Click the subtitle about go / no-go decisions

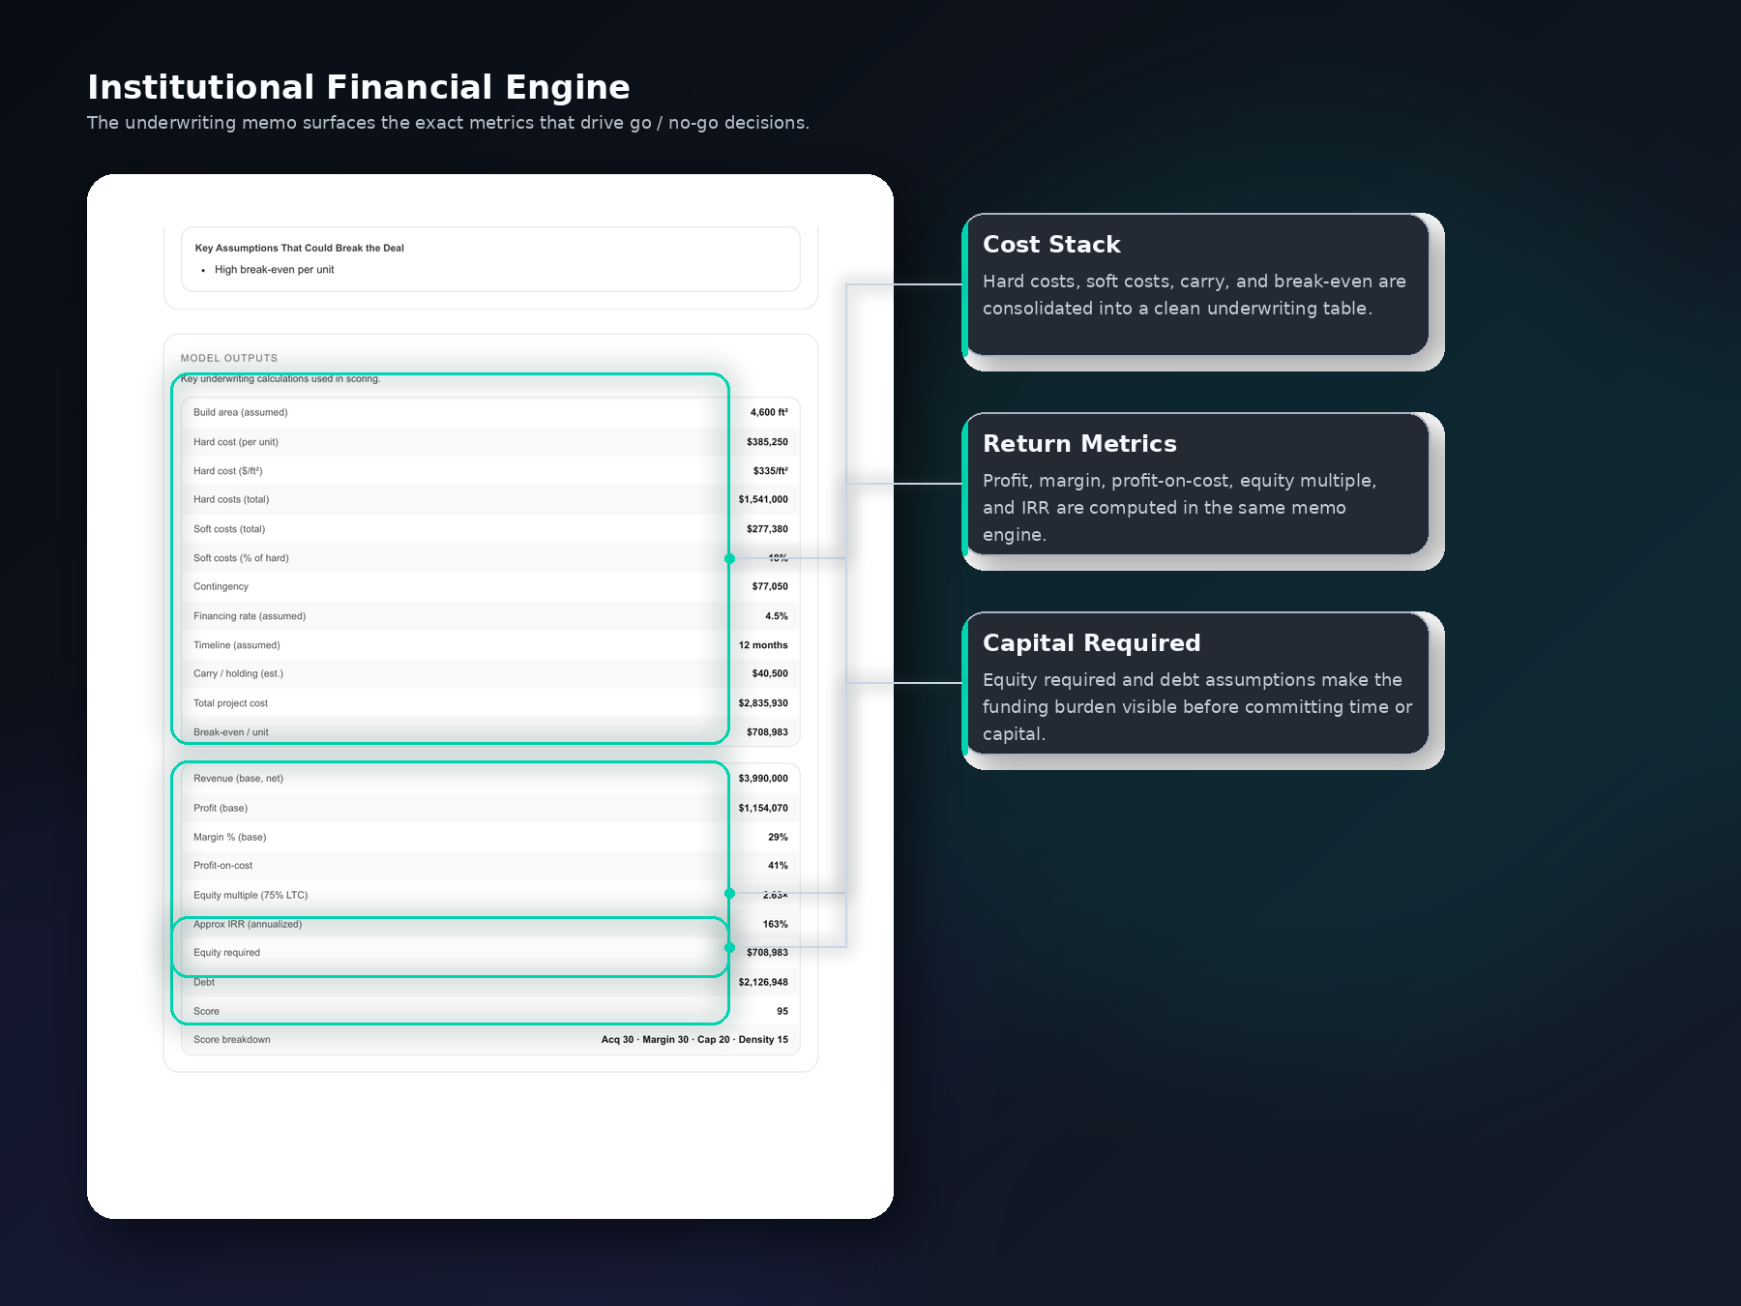coord(448,123)
